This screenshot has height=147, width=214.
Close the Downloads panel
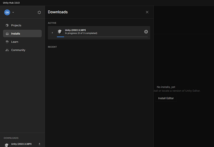147,12
